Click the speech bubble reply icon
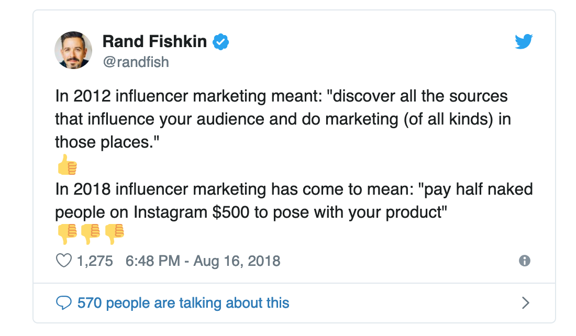The height and width of the screenshot is (336, 576). [x=63, y=303]
